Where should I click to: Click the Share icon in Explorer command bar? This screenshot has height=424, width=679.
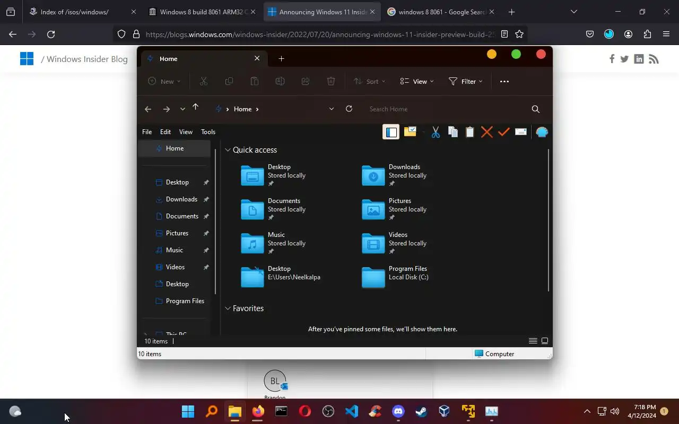click(306, 81)
